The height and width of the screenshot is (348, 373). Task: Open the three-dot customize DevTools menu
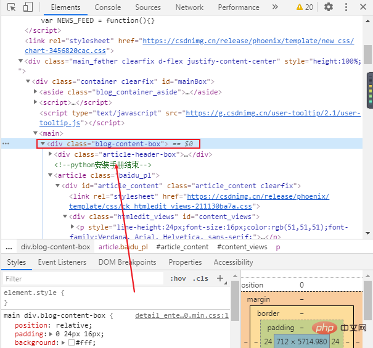(x=346, y=7)
